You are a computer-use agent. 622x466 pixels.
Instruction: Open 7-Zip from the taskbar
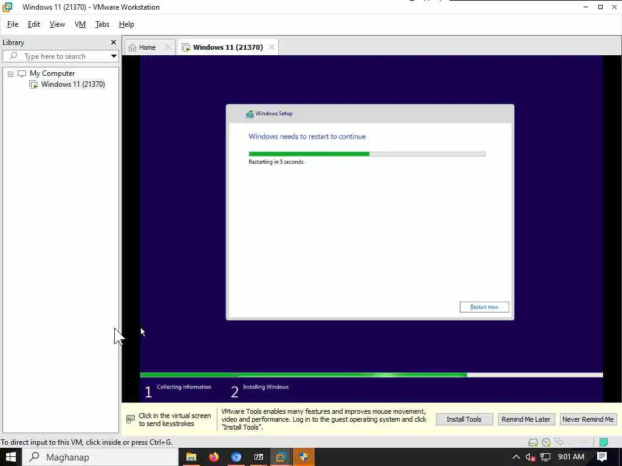(x=259, y=457)
